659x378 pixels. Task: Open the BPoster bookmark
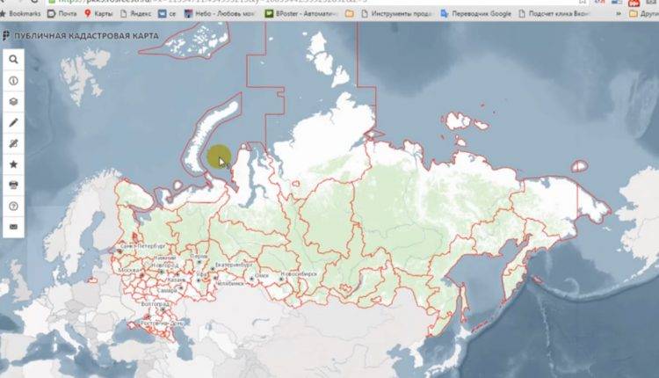[x=299, y=14]
